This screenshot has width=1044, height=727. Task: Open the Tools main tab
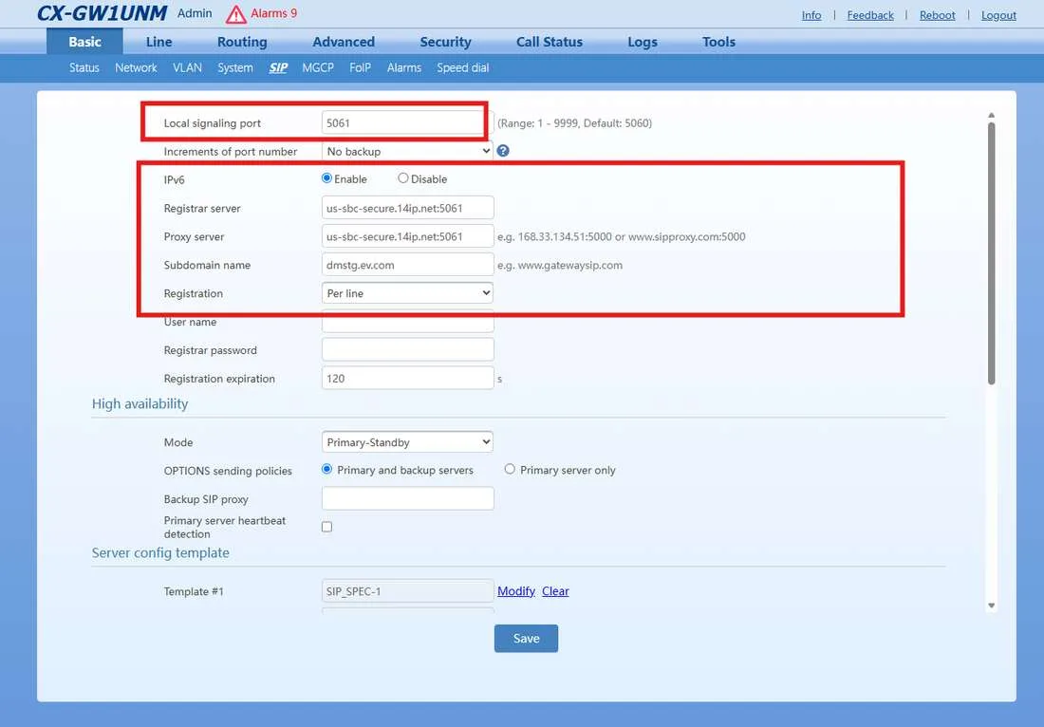[x=719, y=42]
